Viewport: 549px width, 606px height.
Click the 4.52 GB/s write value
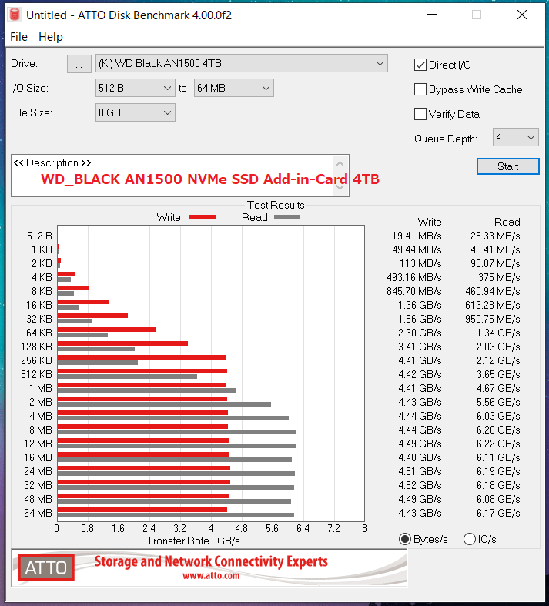coord(420,485)
